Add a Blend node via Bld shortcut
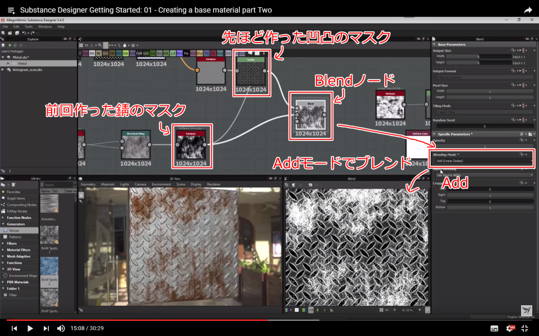This screenshot has height=336, width=539. click(92, 54)
